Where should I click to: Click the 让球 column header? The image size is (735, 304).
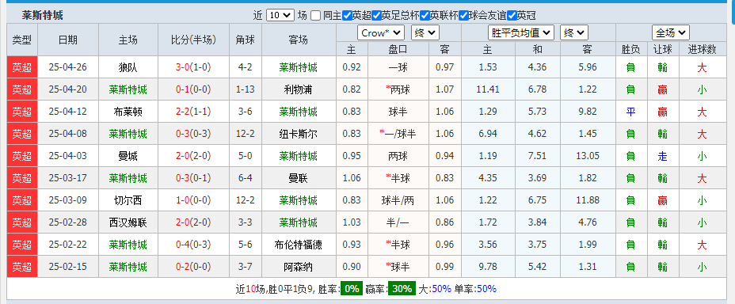pyautogui.click(x=662, y=49)
